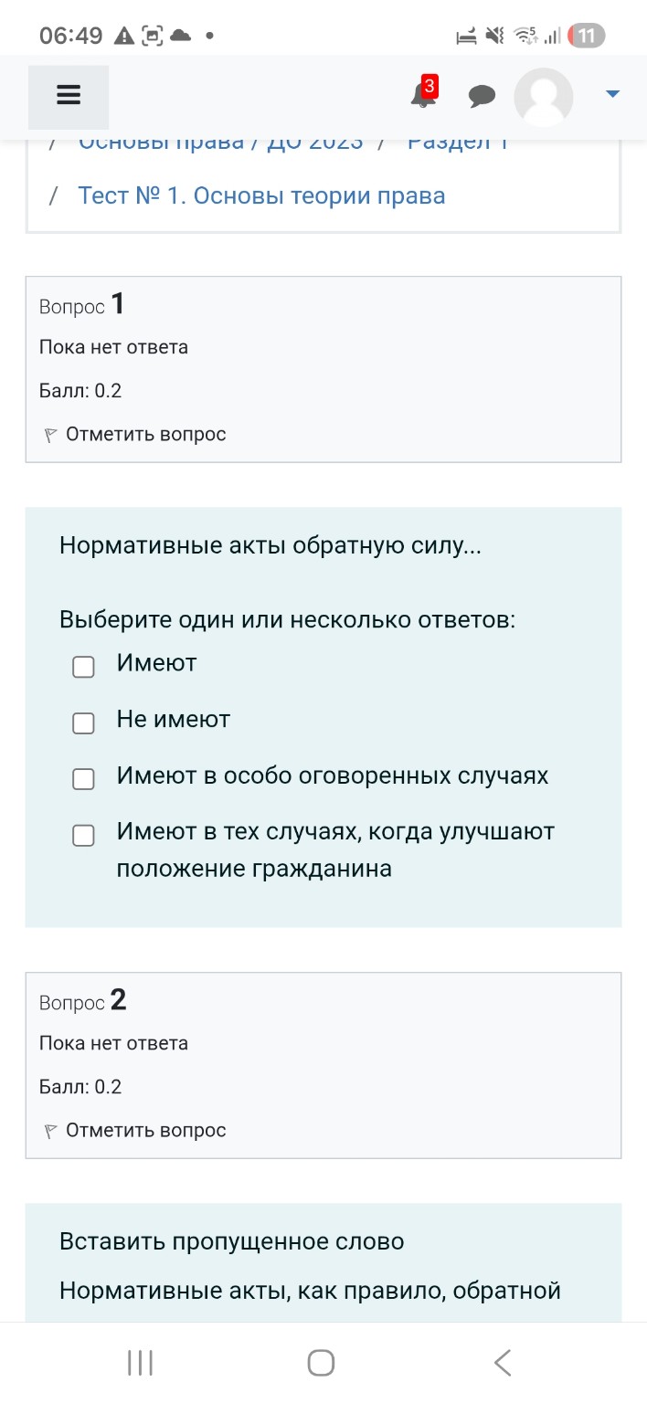
Task: Tap the Wi-Fi signal status icon
Action: point(525,35)
